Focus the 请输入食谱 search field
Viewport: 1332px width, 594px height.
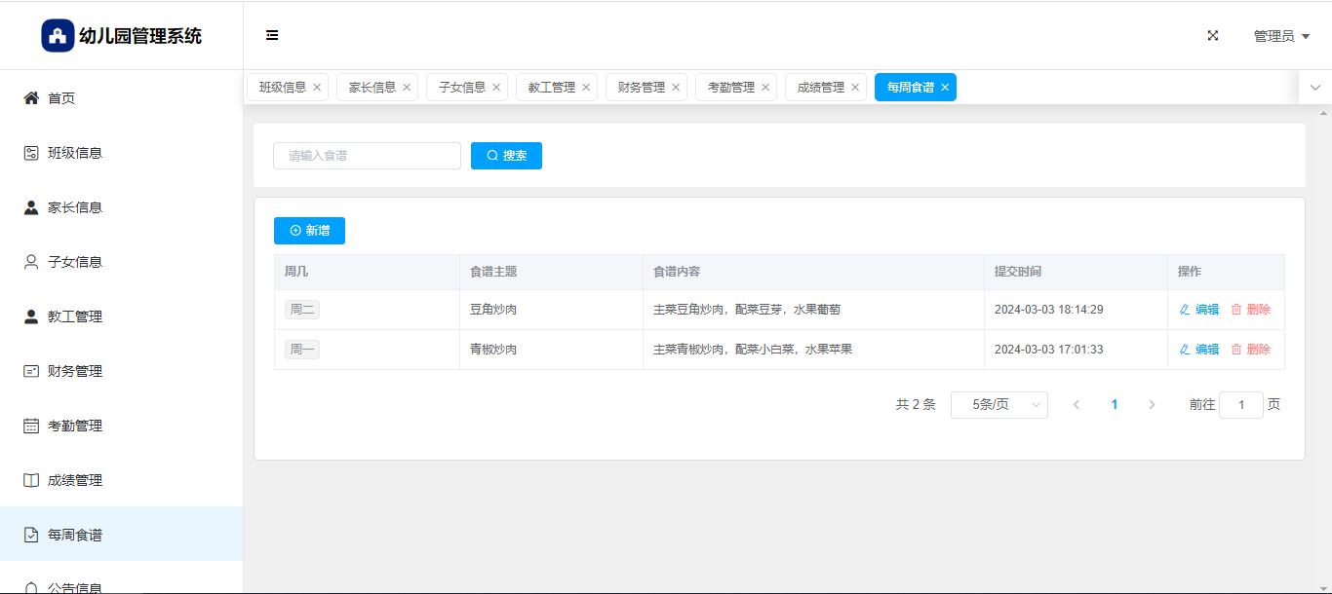pos(367,156)
